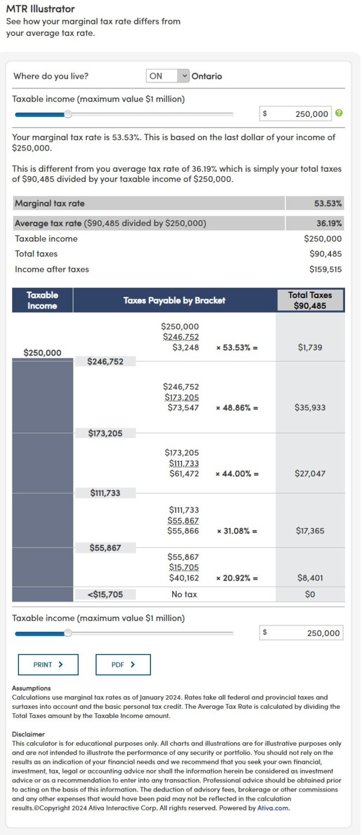Click the PRINT button
This screenshot has height=835, width=363.
[48, 664]
